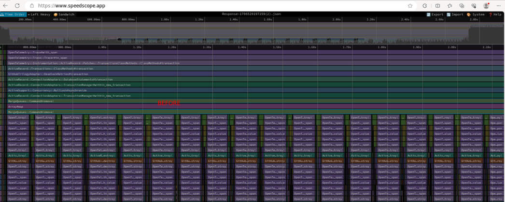Open browser settings ellipsis menu
The width and height of the screenshot is (505, 202).
(498, 6)
